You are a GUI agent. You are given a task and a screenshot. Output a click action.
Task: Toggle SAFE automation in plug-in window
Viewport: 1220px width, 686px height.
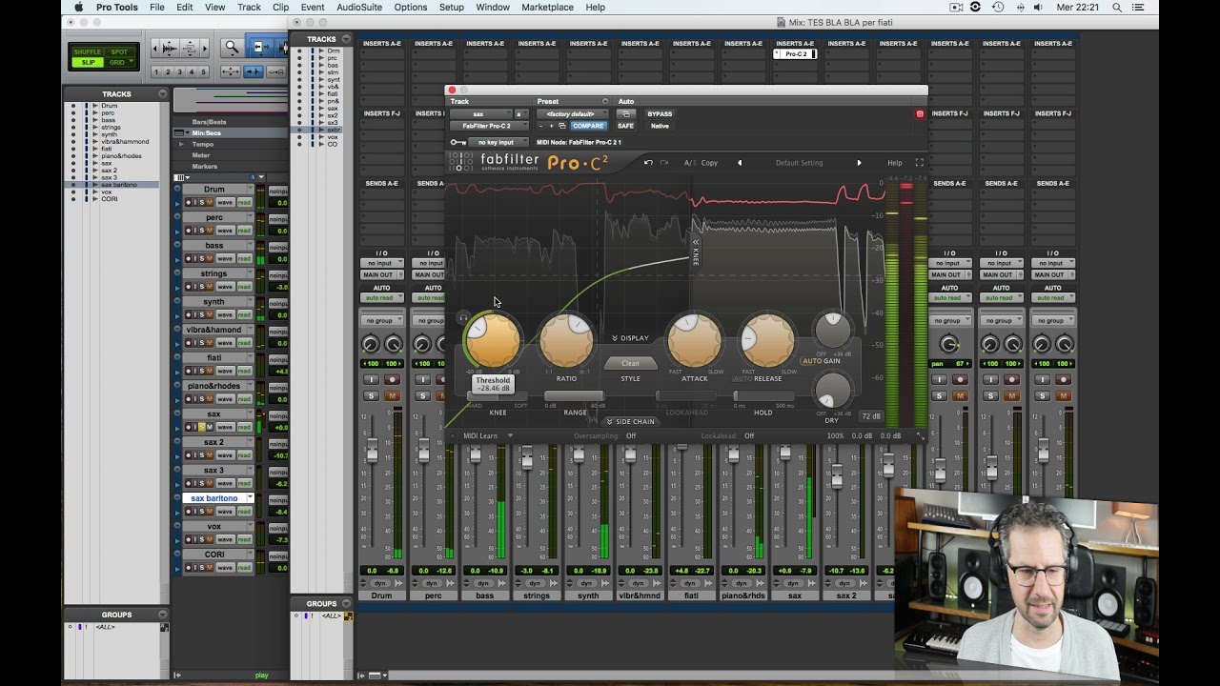[625, 126]
